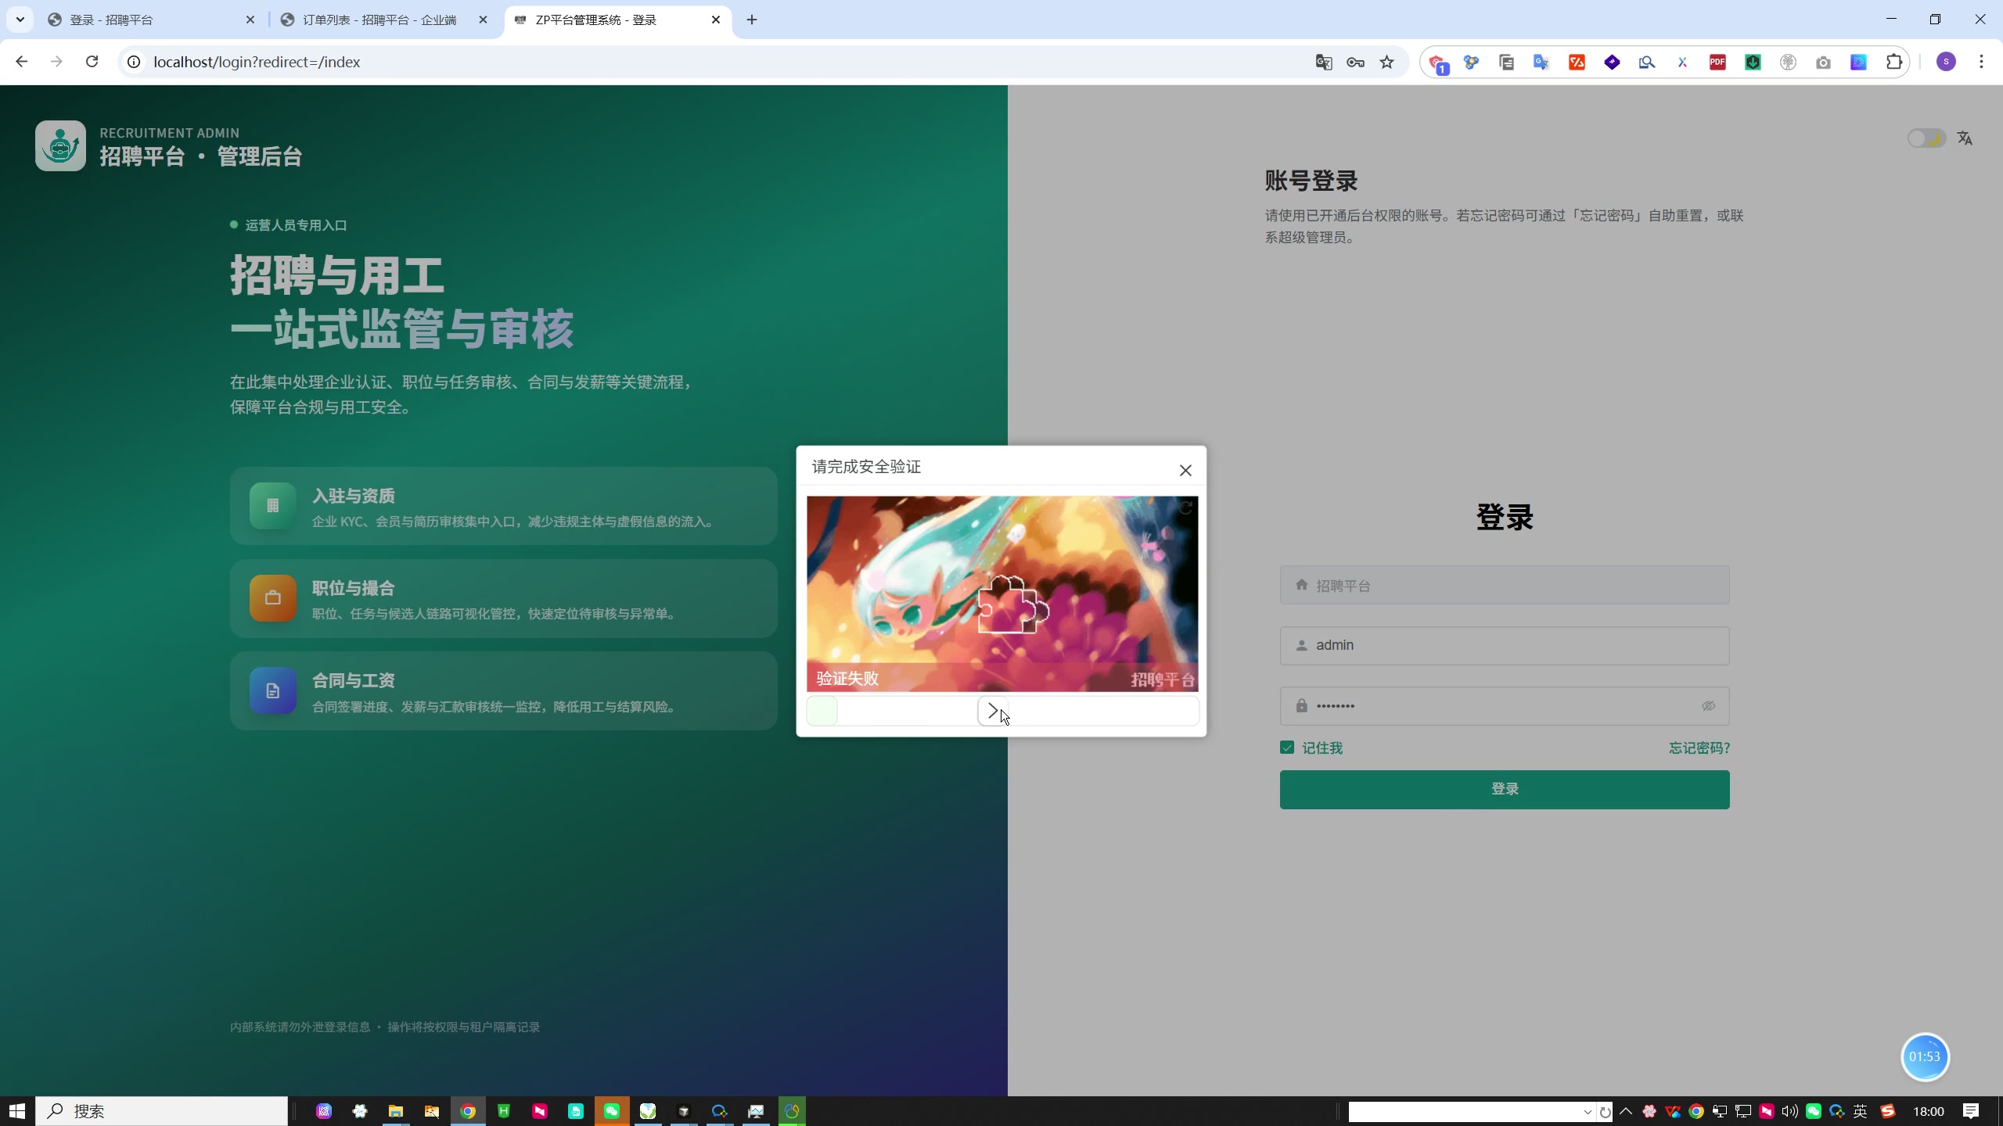This screenshot has height=1126, width=2003.
Task: Bookmark this page with star icon
Action: (x=1386, y=62)
